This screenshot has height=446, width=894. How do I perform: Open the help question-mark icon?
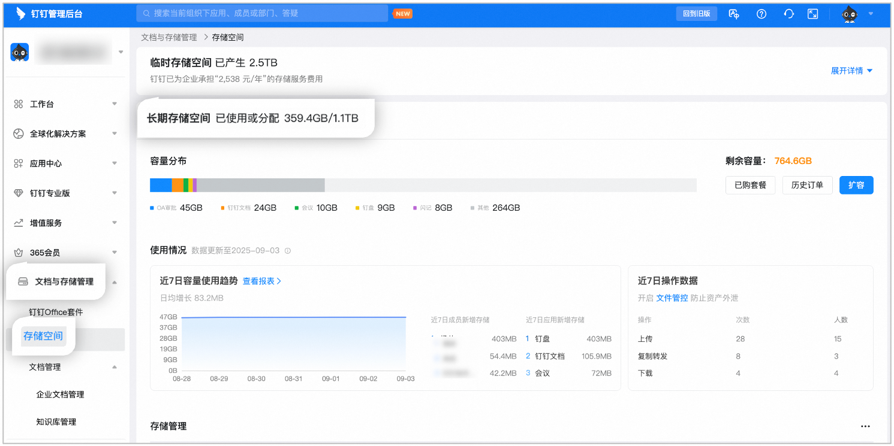click(x=761, y=14)
